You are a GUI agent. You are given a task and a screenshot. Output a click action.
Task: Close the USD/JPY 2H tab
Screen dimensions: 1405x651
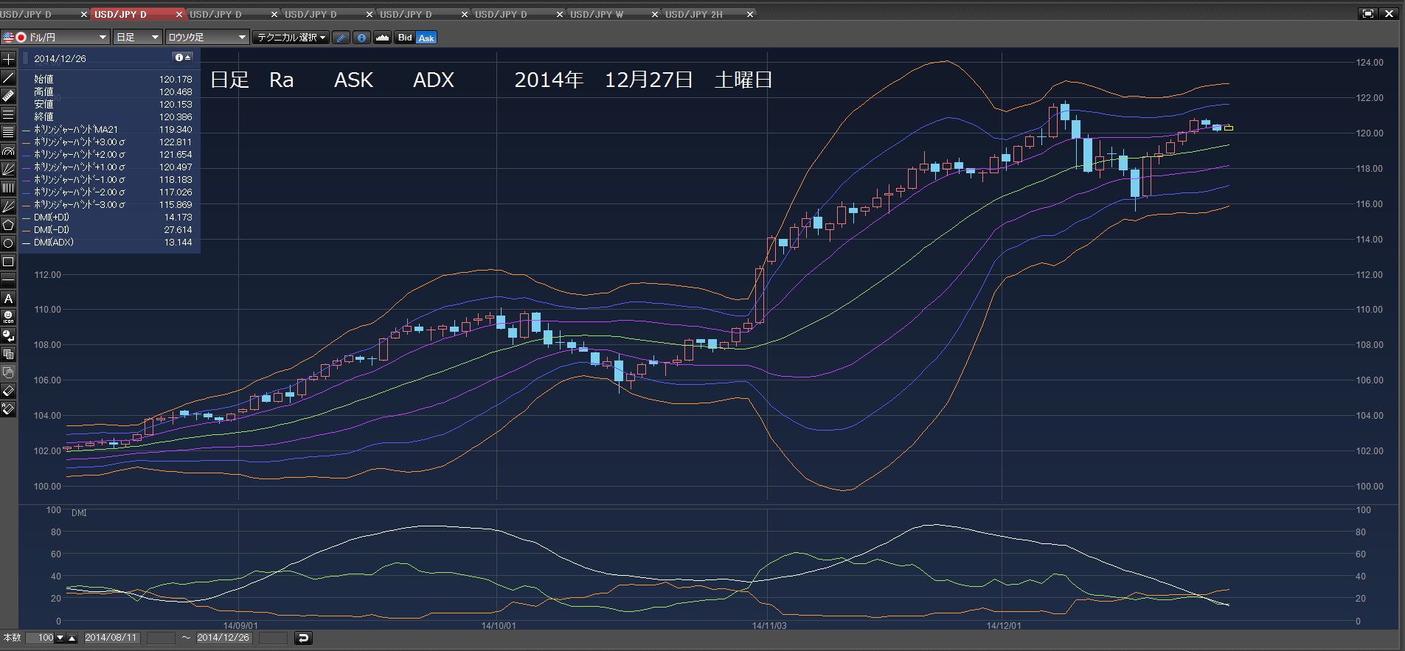[750, 14]
